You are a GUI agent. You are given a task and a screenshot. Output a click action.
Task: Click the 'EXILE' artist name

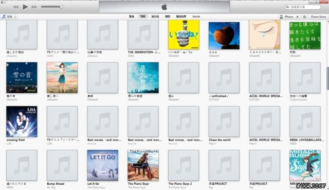[131, 56]
